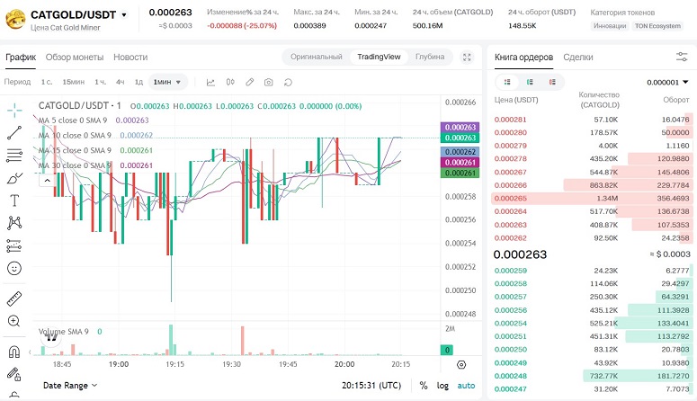
Task: Set period to 15мин
Action: coord(74,82)
